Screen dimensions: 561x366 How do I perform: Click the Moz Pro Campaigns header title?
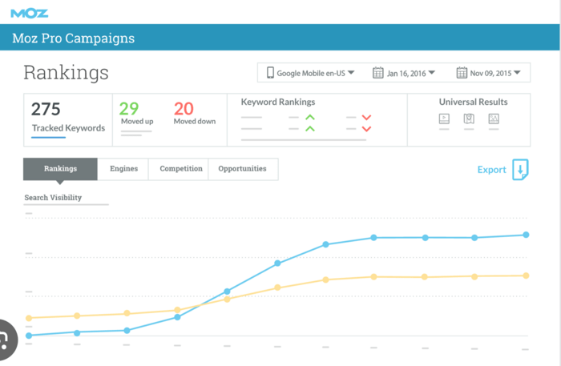coord(74,38)
